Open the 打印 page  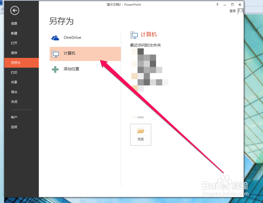[14, 72]
